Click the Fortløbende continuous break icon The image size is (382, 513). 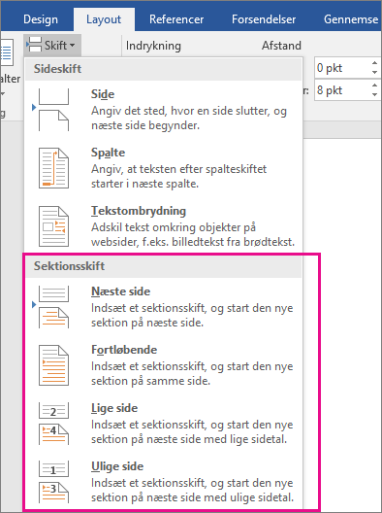53,365
